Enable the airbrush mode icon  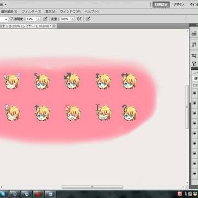pyautogui.click(x=79, y=19)
